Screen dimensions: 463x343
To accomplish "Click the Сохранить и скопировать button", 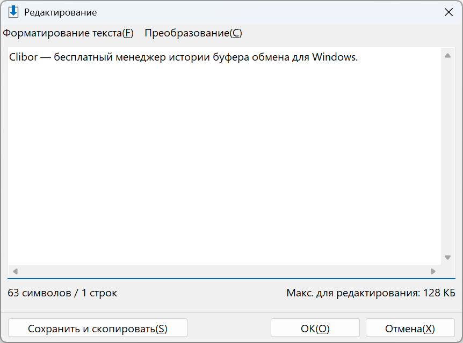I will coord(98,328).
